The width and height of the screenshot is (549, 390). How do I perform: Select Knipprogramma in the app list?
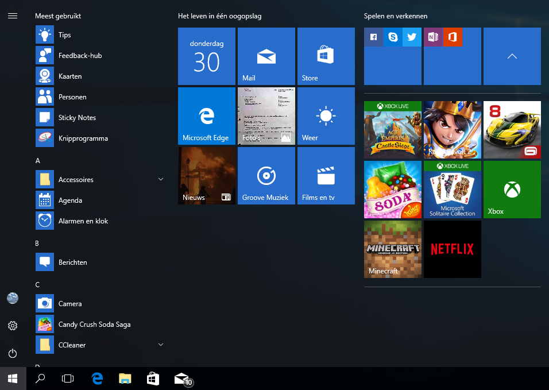83,138
